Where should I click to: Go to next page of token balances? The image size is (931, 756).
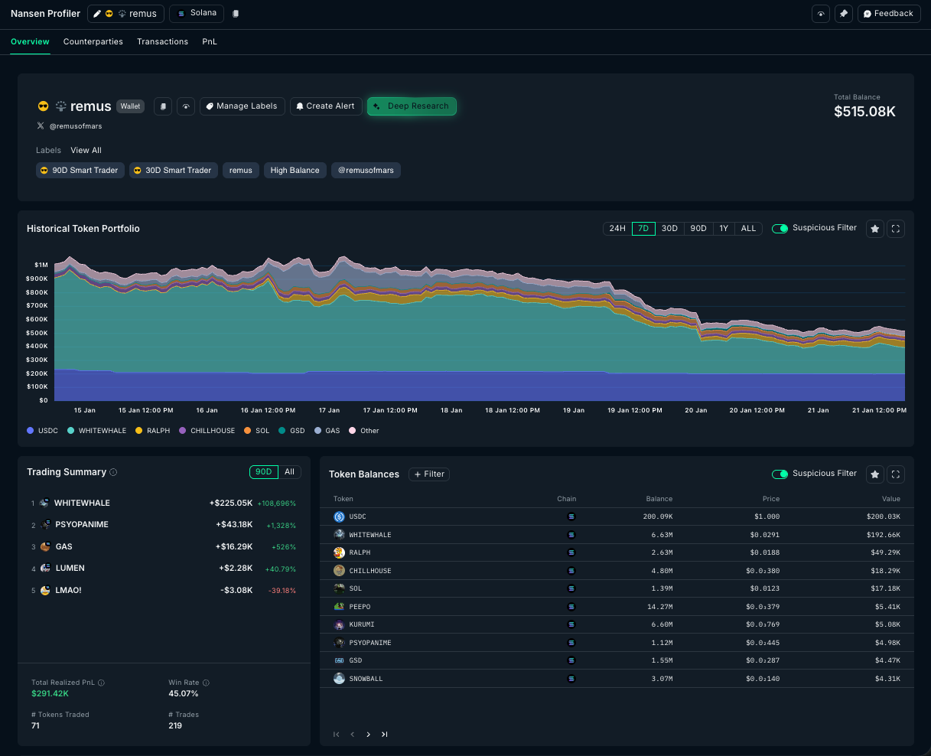[368, 735]
